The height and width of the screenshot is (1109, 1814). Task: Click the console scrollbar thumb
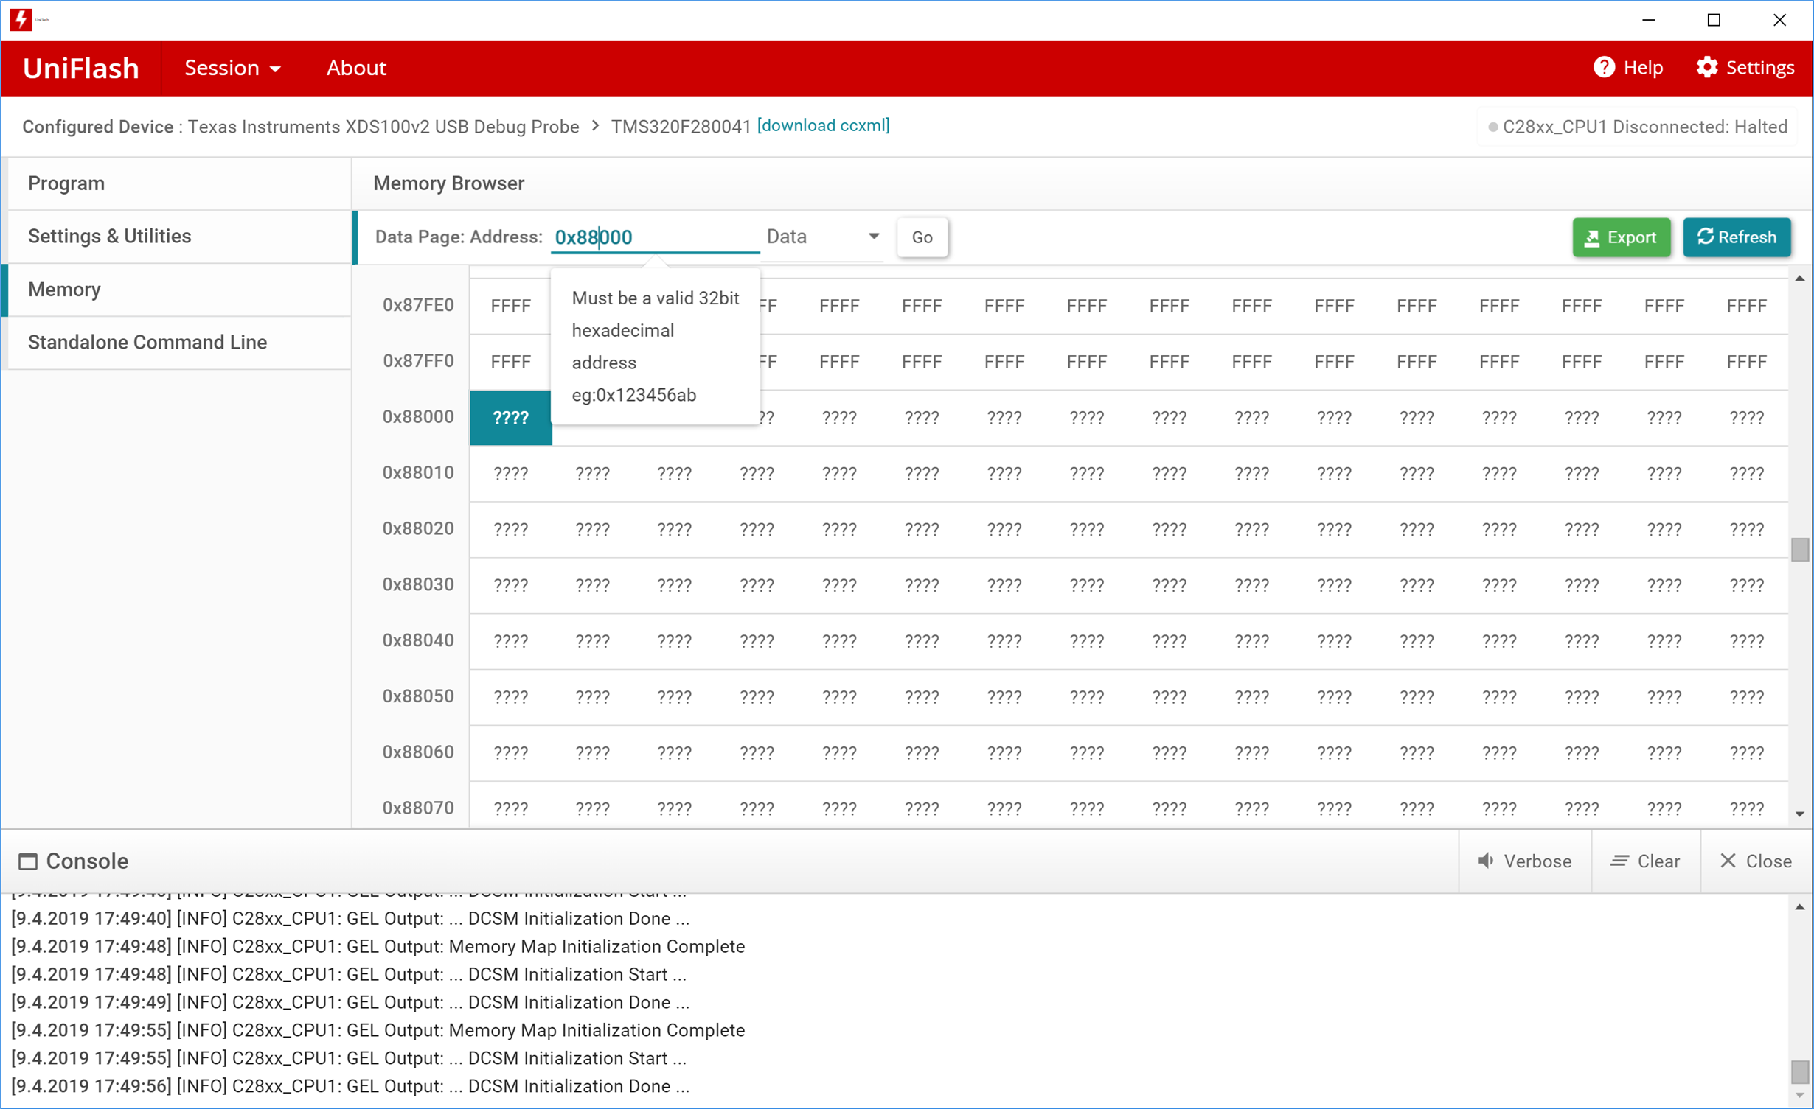[x=1799, y=1072]
